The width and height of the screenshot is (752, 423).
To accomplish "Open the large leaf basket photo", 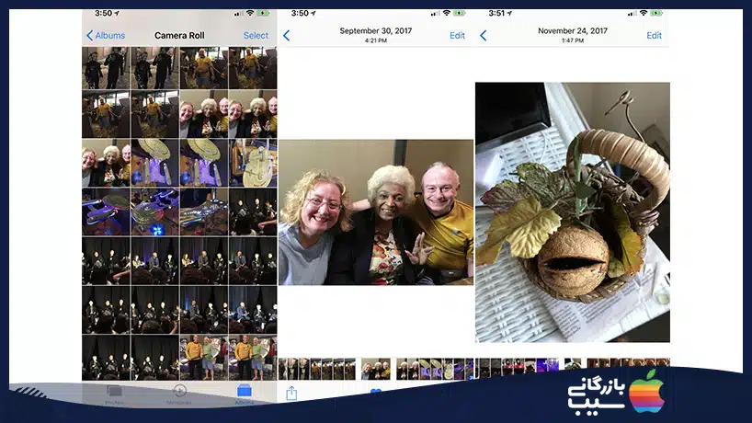I will click(573, 212).
